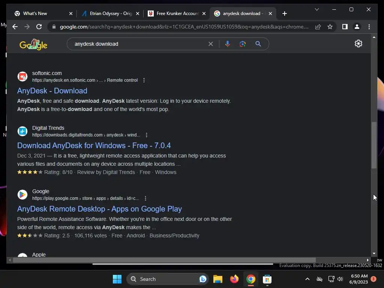Viewport: 384px width, 288px height.
Task: Open more options for Google Play result
Action: [145, 198]
